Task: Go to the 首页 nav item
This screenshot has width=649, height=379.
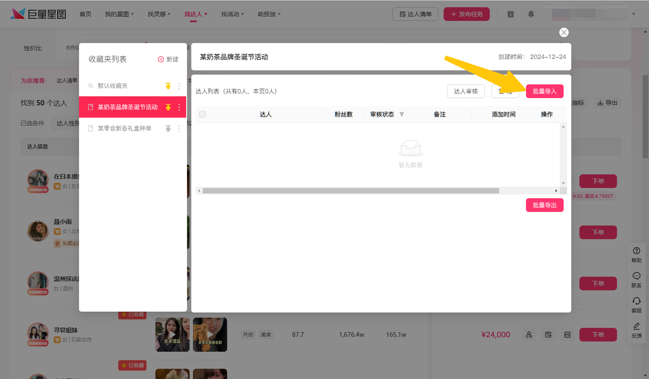Action: [85, 14]
